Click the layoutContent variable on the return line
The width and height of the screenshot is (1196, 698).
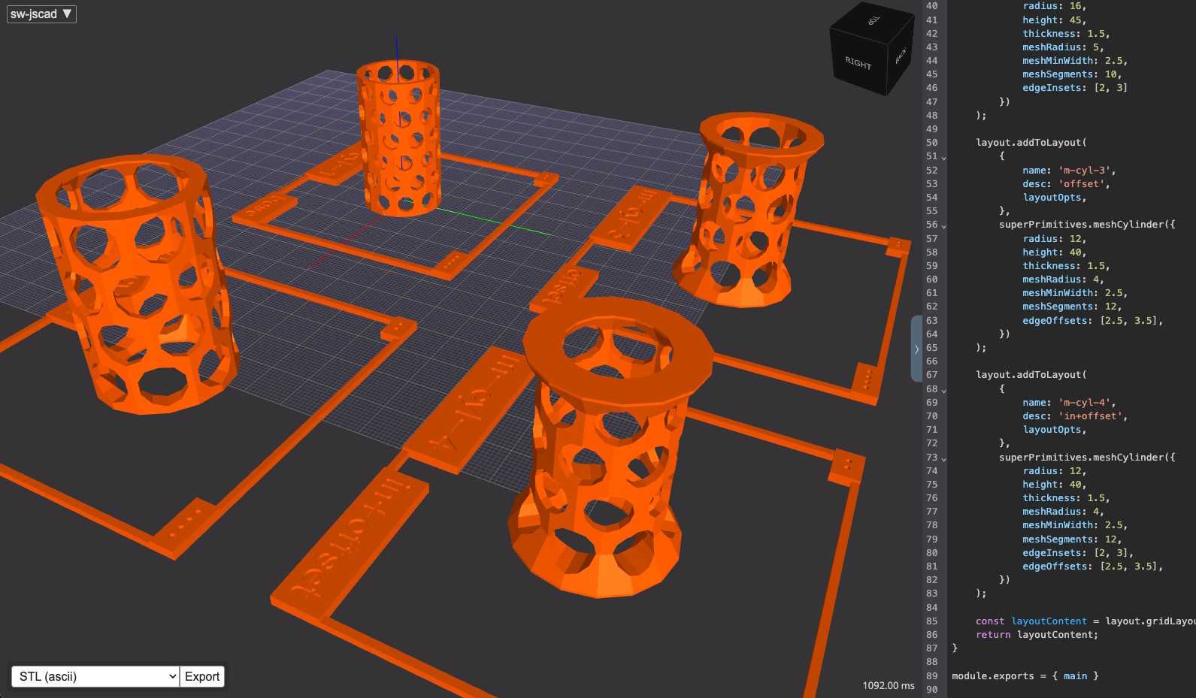coord(1057,635)
